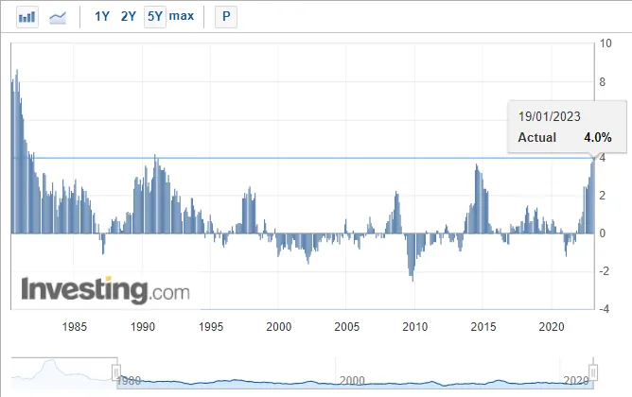Click the 1995 x-axis label
Image resolution: width=632 pixels, height=397 pixels.
(x=211, y=326)
